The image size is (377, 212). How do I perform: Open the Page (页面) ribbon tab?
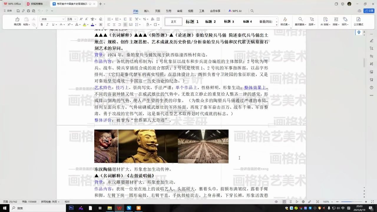pyautogui.click(x=158, y=11)
